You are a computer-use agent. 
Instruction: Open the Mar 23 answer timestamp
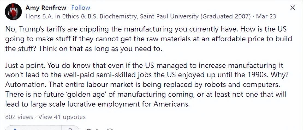(266, 16)
